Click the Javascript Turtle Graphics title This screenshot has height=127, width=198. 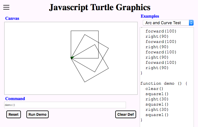[100, 7]
